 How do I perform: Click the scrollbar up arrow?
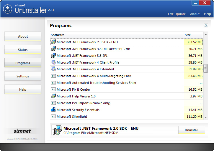click(206, 34)
